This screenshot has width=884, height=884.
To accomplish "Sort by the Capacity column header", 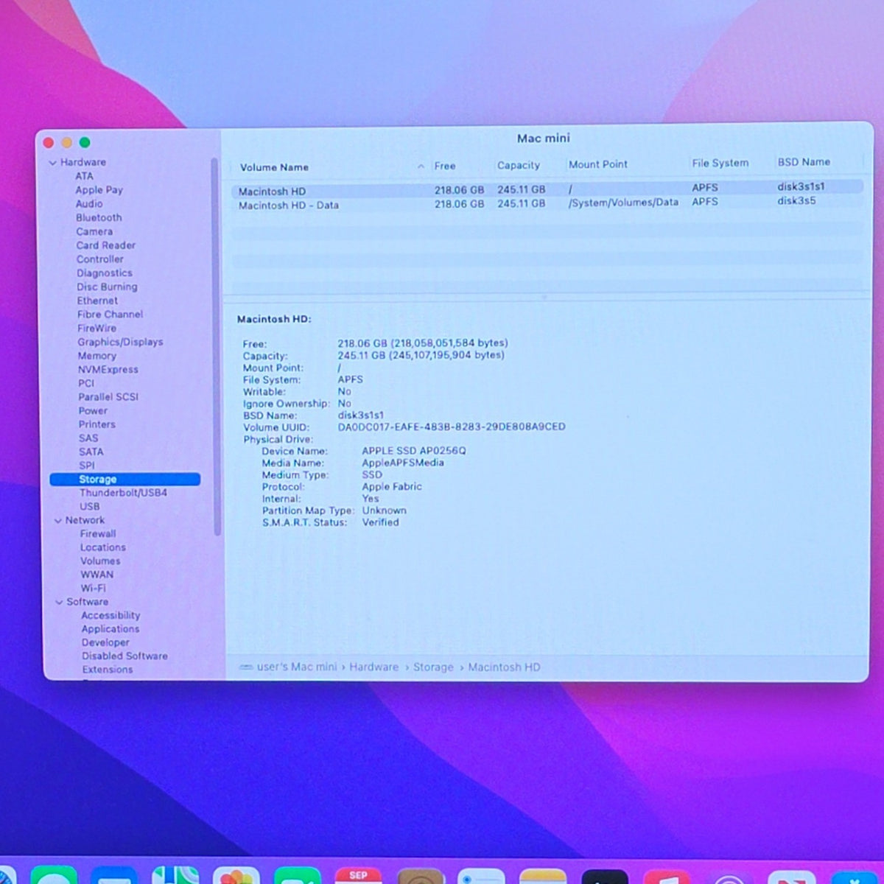I will coord(518,166).
